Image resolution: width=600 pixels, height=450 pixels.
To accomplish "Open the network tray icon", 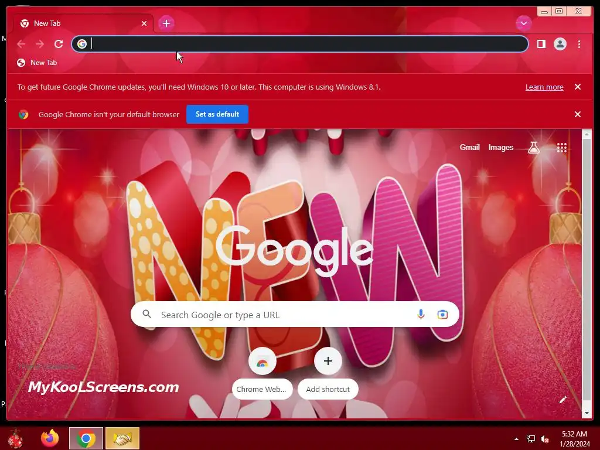I will pyautogui.click(x=530, y=439).
